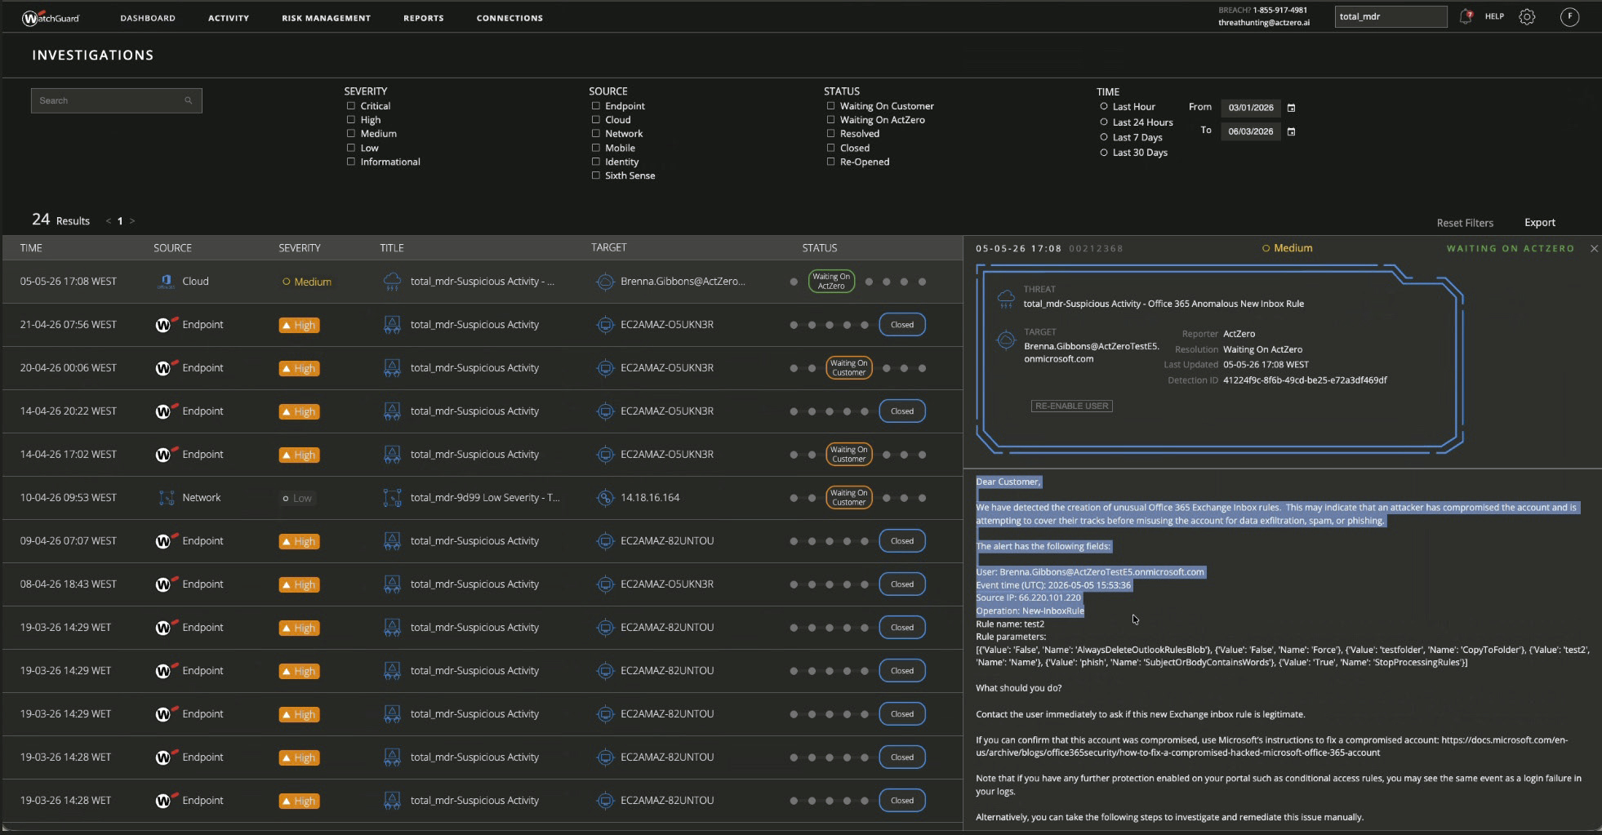Check the Informational severity filter
This screenshot has height=835, width=1602.
pyautogui.click(x=351, y=162)
